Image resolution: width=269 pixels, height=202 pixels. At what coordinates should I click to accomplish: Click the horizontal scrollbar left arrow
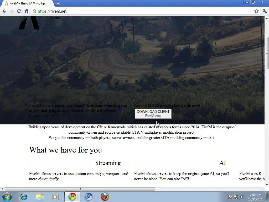click(2, 189)
